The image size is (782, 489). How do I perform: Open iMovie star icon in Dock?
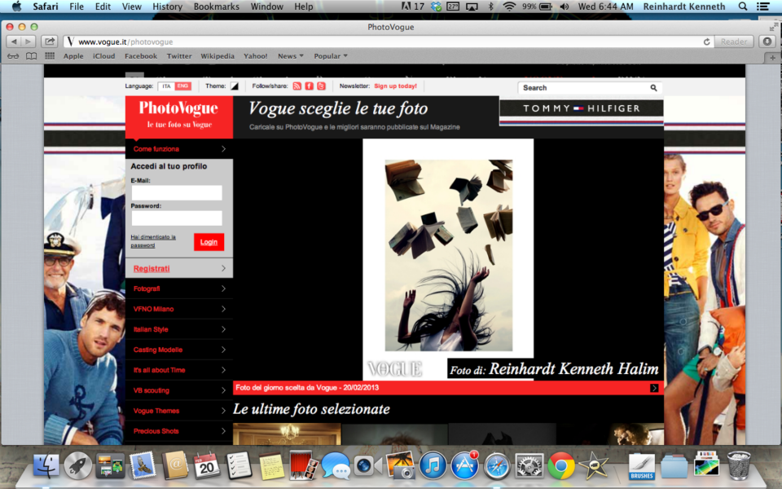coord(593,465)
